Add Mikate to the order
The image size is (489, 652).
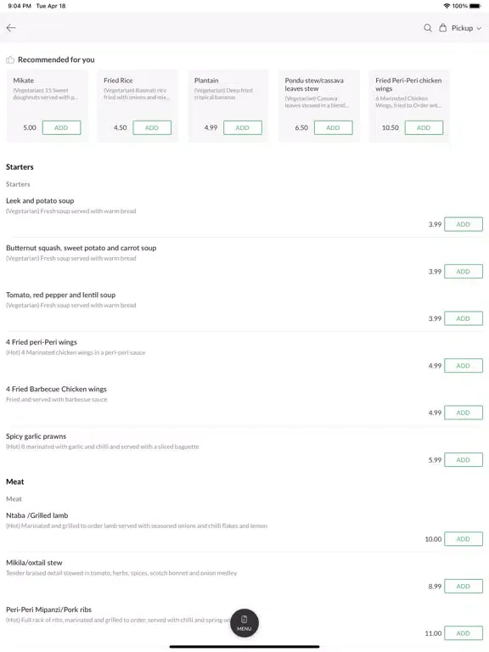pos(61,127)
